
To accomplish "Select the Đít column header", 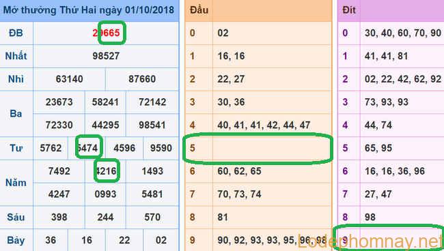I will pyautogui.click(x=349, y=10).
